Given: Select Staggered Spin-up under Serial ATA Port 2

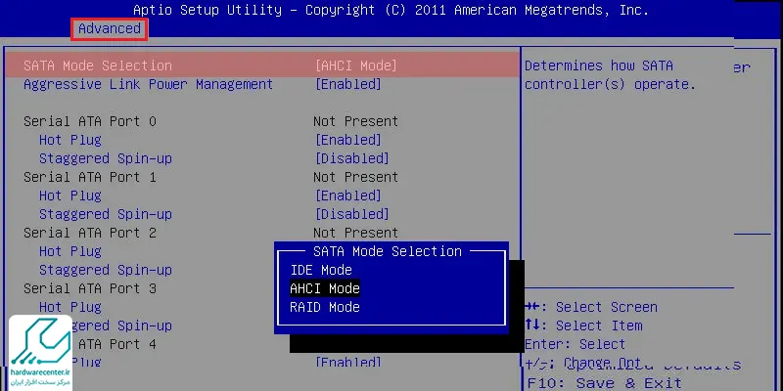Looking at the screenshot, I should (x=106, y=271).
